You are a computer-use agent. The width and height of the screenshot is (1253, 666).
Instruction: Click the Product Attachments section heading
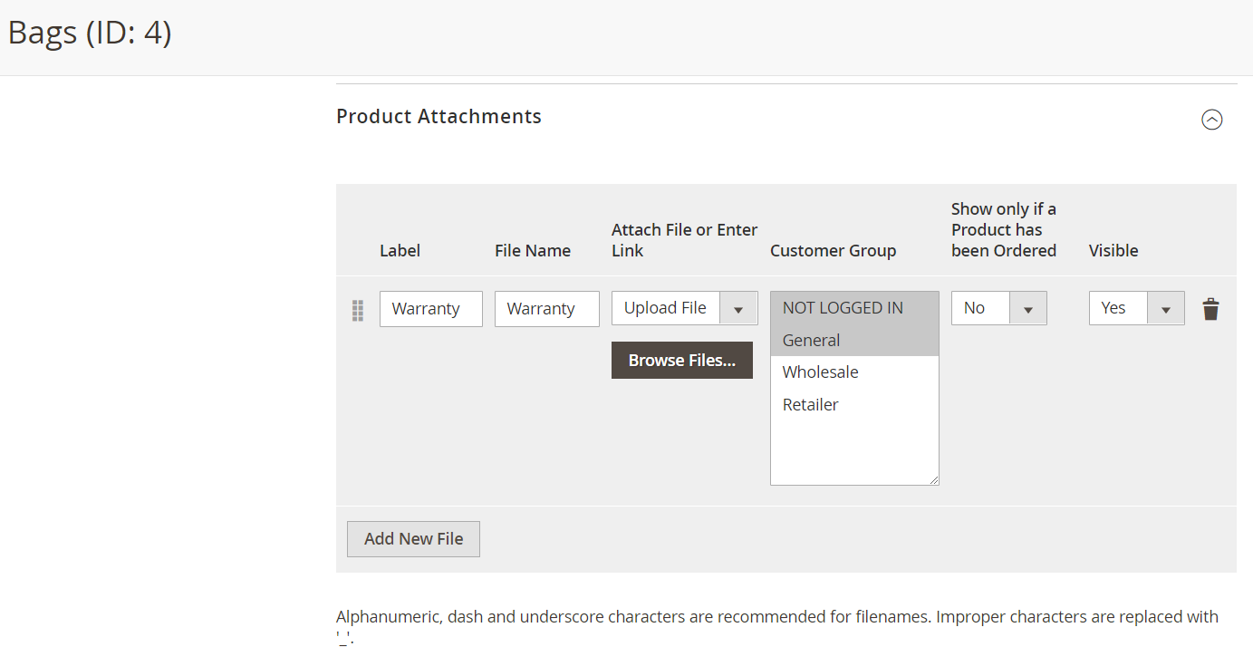(439, 116)
